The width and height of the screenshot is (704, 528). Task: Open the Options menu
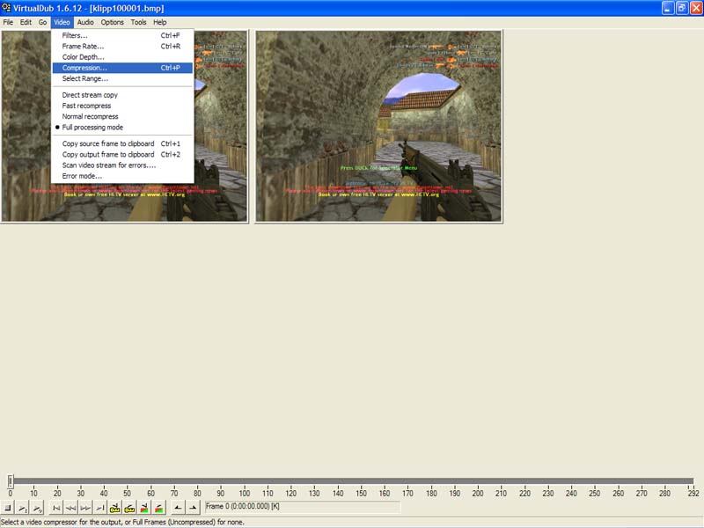113,22
